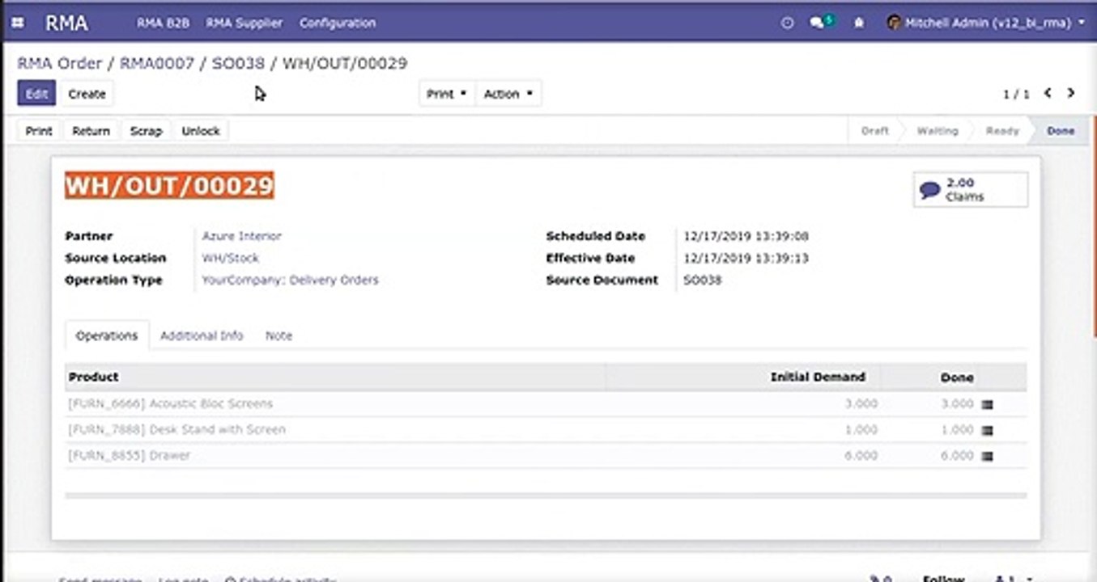Click the Return button
This screenshot has width=1097, height=582.
91,131
